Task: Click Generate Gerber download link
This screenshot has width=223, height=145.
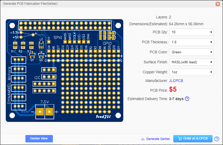Action: pyautogui.click(x=155, y=139)
